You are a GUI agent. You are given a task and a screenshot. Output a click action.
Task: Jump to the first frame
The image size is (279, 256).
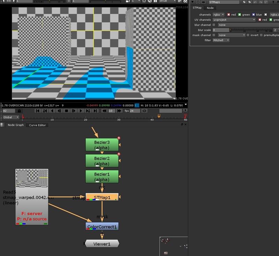tap(38, 111)
